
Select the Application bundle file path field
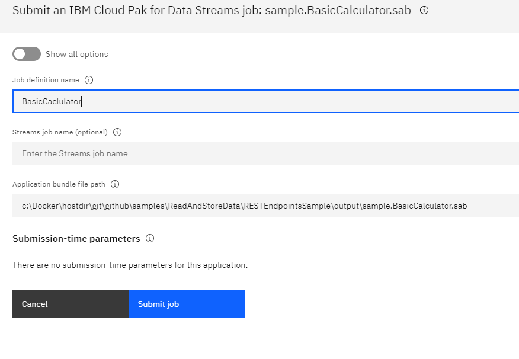click(265, 206)
